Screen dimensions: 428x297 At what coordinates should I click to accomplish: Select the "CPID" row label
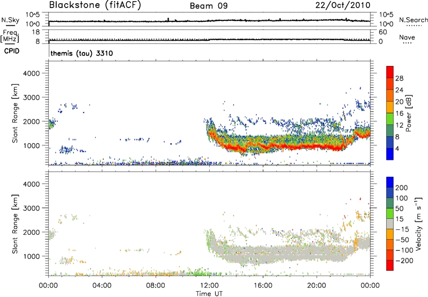point(12,51)
